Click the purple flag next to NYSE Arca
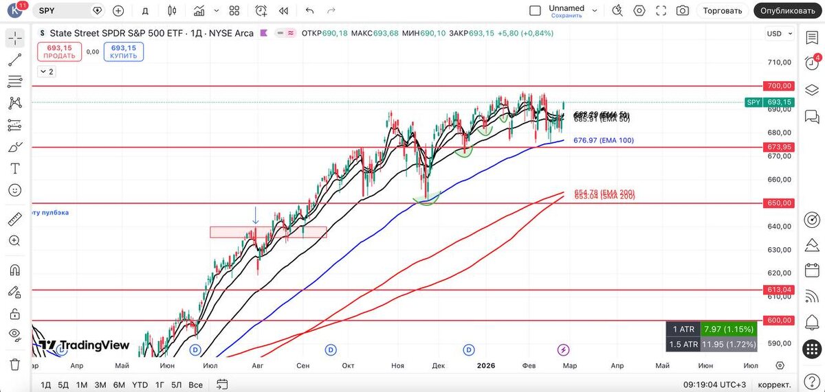Screen dimensions: 825x392 point(264,33)
